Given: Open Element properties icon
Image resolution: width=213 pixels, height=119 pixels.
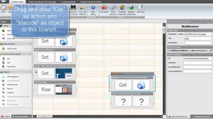Looking at the screenshot, I should [131, 8].
